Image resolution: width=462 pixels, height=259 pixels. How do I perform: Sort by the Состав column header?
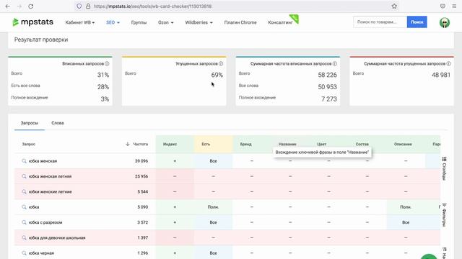(x=362, y=144)
